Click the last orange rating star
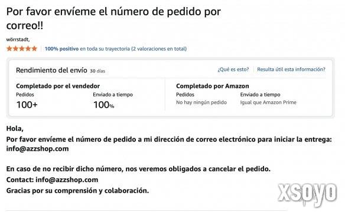The height and width of the screenshot is (212, 345). pyautogui.click(x=34, y=48)
